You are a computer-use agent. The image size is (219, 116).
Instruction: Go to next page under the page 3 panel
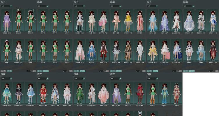pyautogui.click(x=82, y=71)
